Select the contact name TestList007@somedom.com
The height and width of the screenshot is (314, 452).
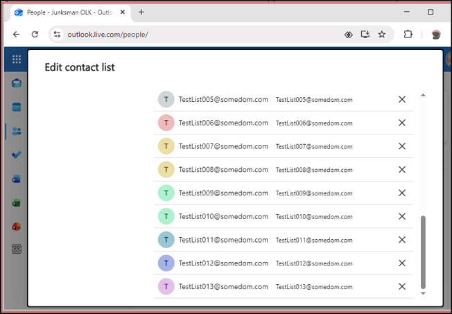click(x=223, y=146)
